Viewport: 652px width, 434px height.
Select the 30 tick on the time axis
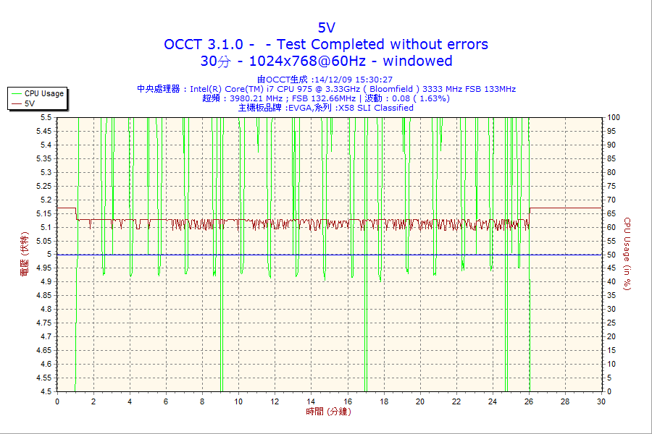point(601,401)
